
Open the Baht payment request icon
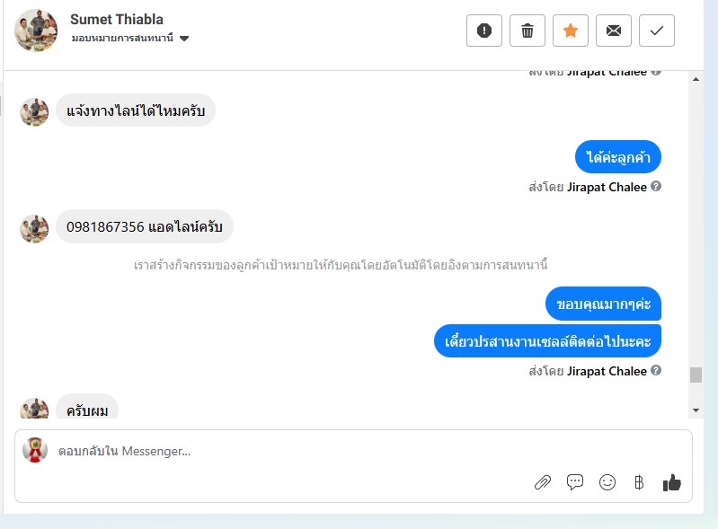click(x=639, y=482)
